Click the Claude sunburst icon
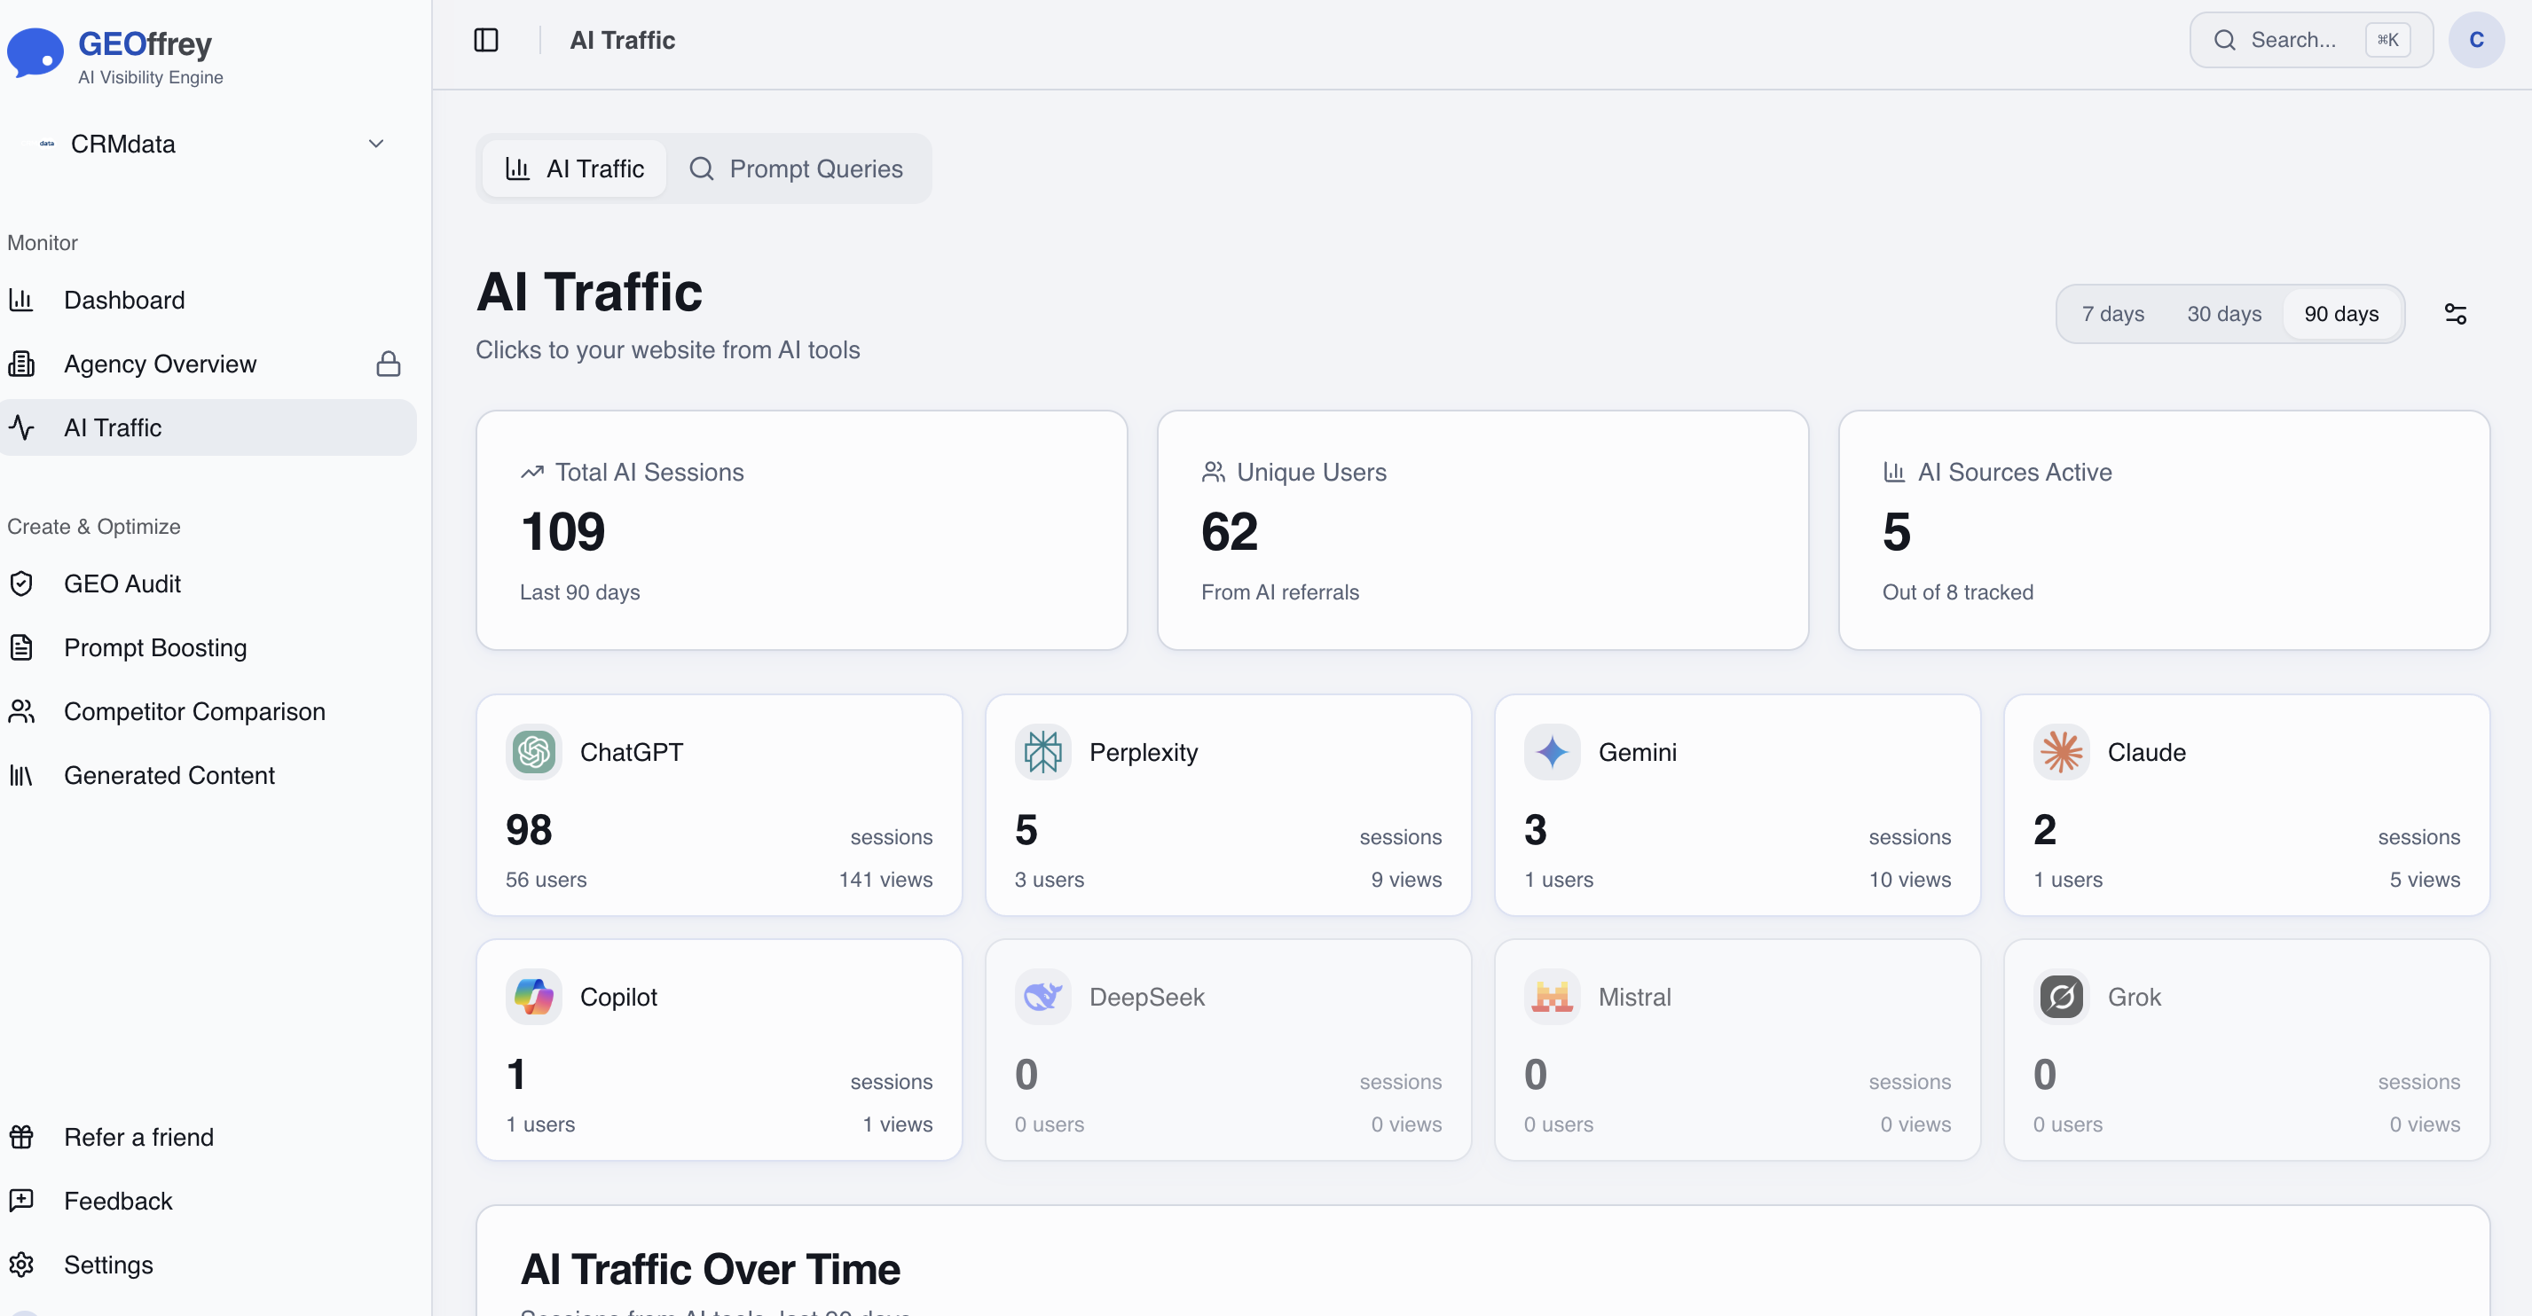 click(x=2060, y=752)
